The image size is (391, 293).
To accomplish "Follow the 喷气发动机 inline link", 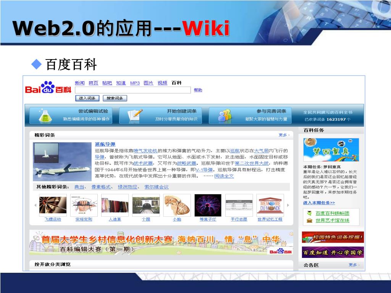I will 145,151.
